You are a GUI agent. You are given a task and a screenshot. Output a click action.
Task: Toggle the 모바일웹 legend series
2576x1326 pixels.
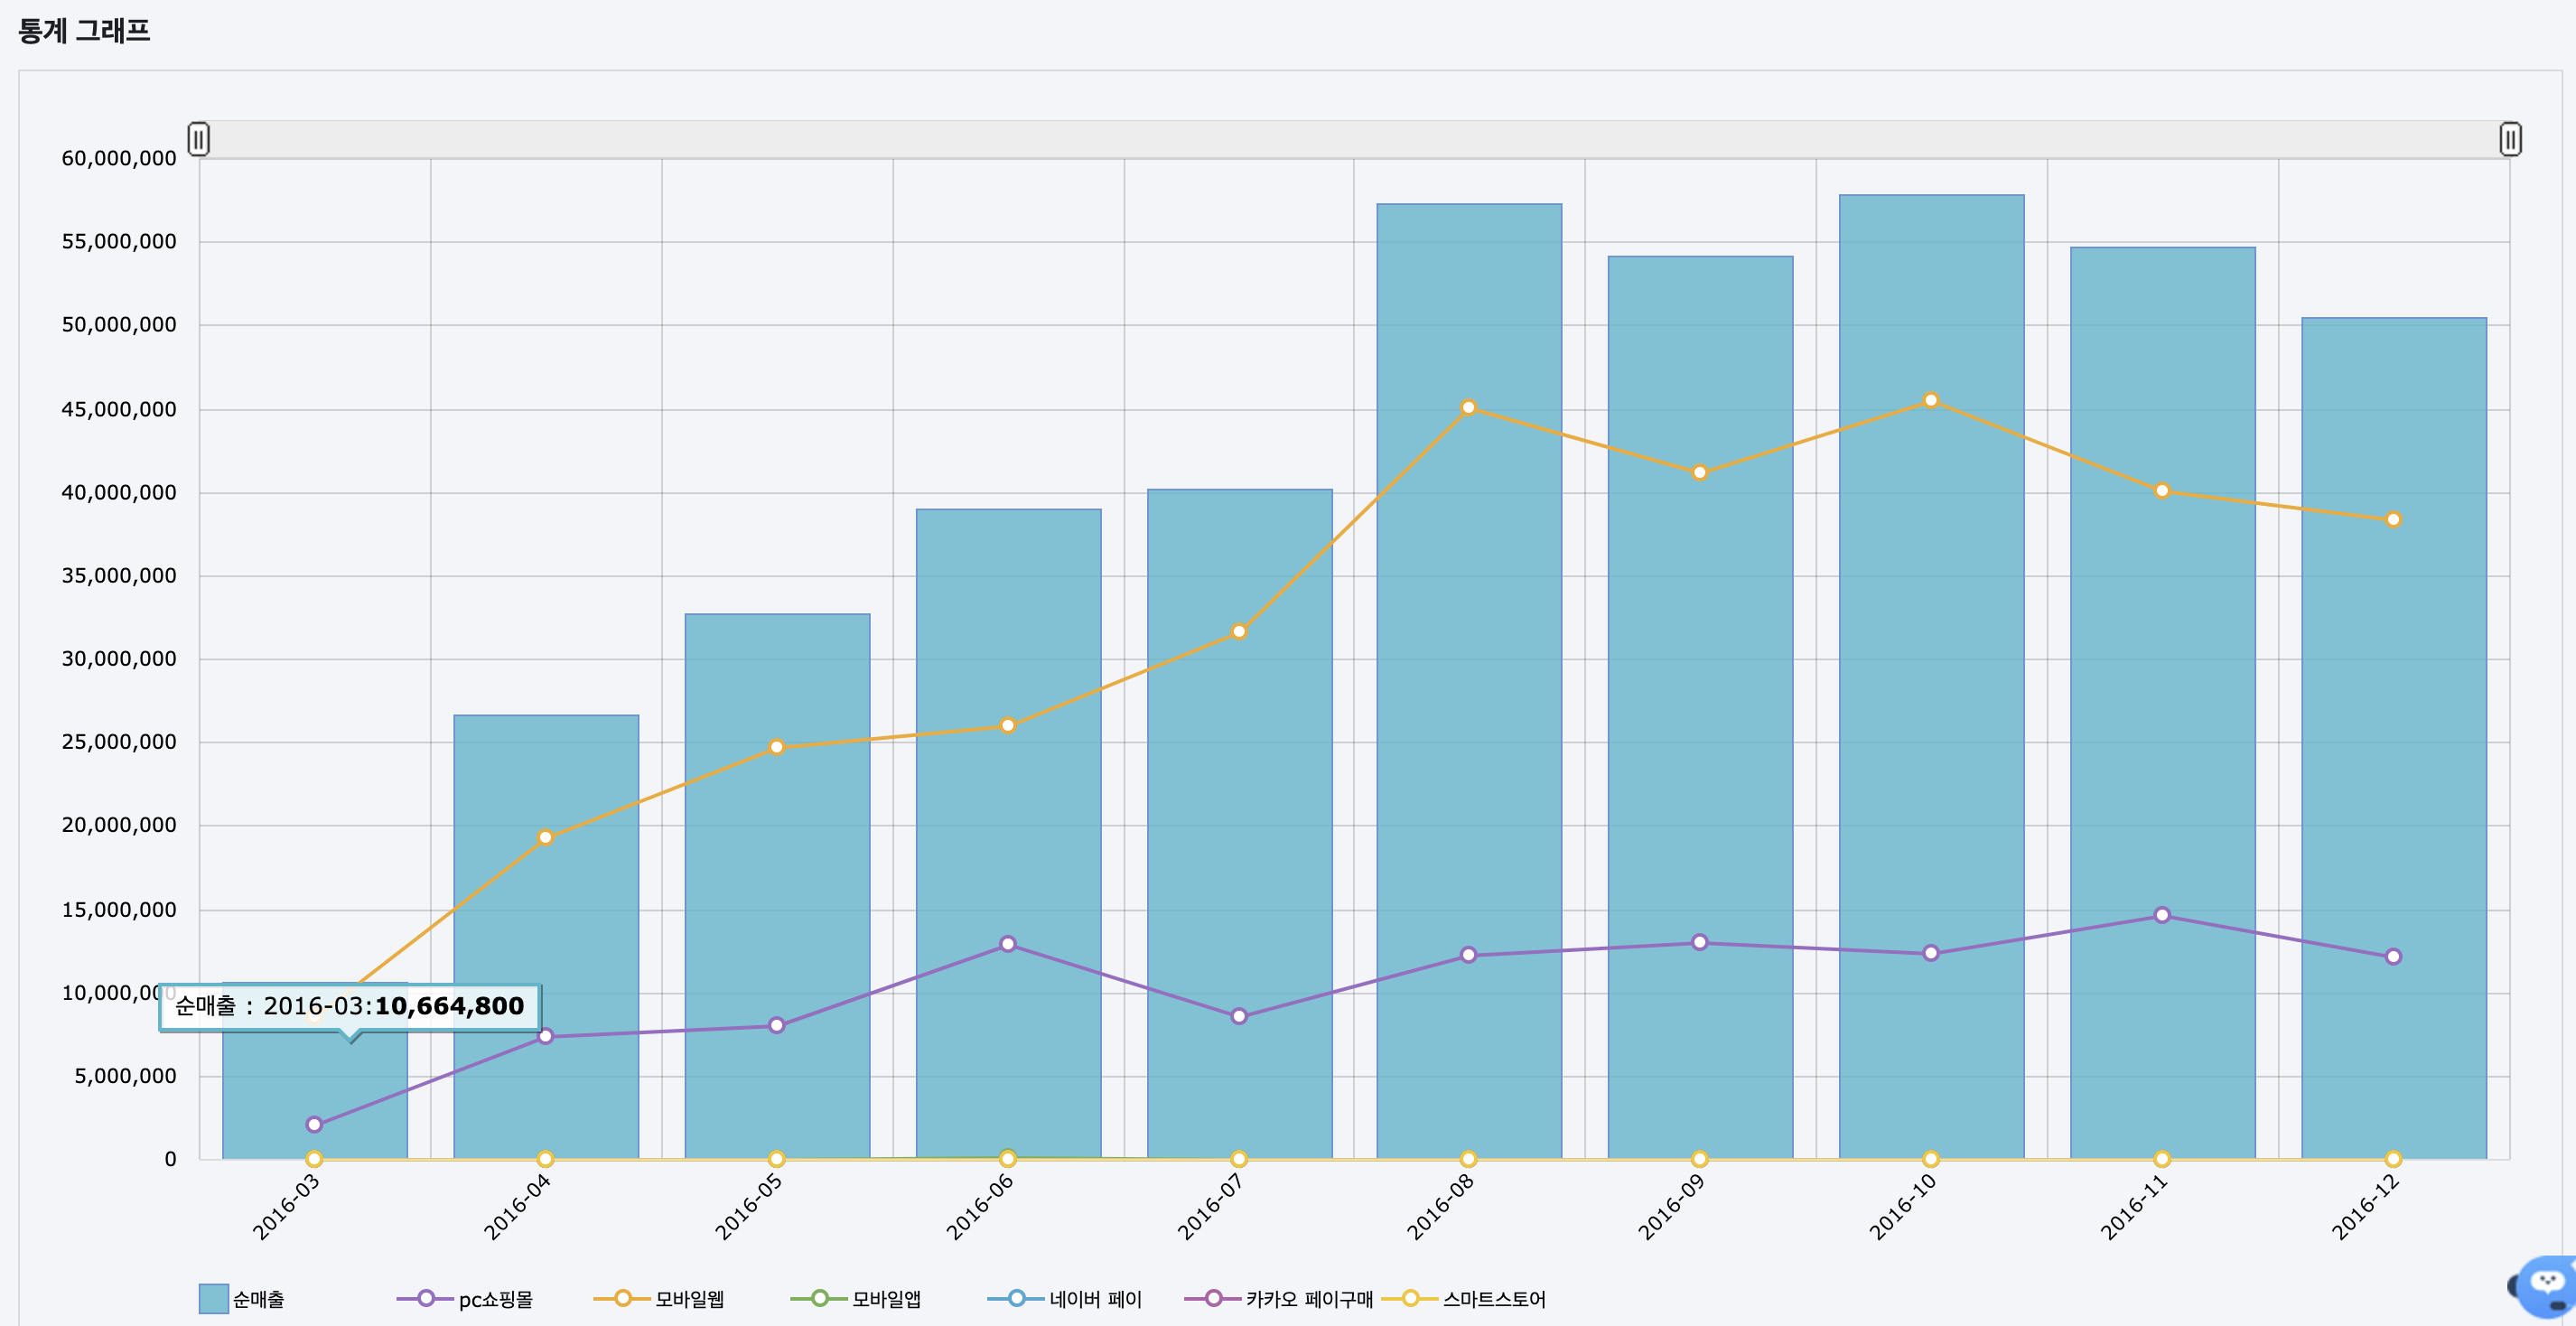point(659,1299)
